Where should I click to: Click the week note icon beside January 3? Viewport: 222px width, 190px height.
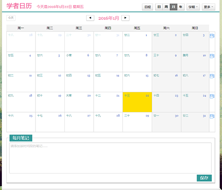pyautogui.click(x=212, y=36)
